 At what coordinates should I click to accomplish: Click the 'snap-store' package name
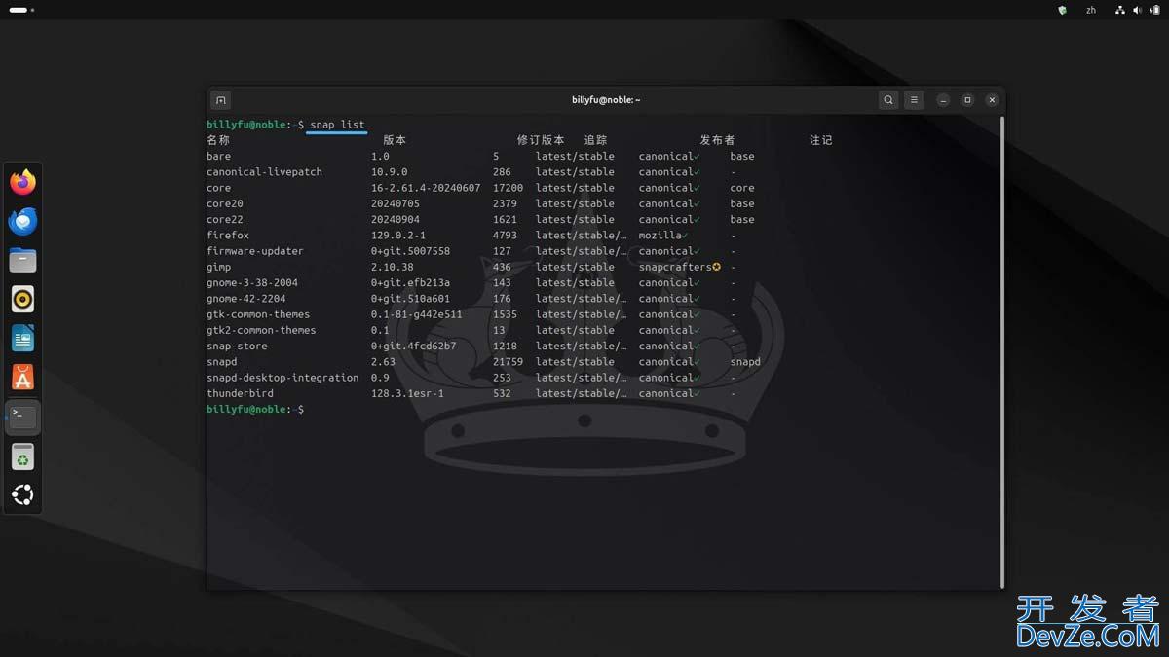237,346
